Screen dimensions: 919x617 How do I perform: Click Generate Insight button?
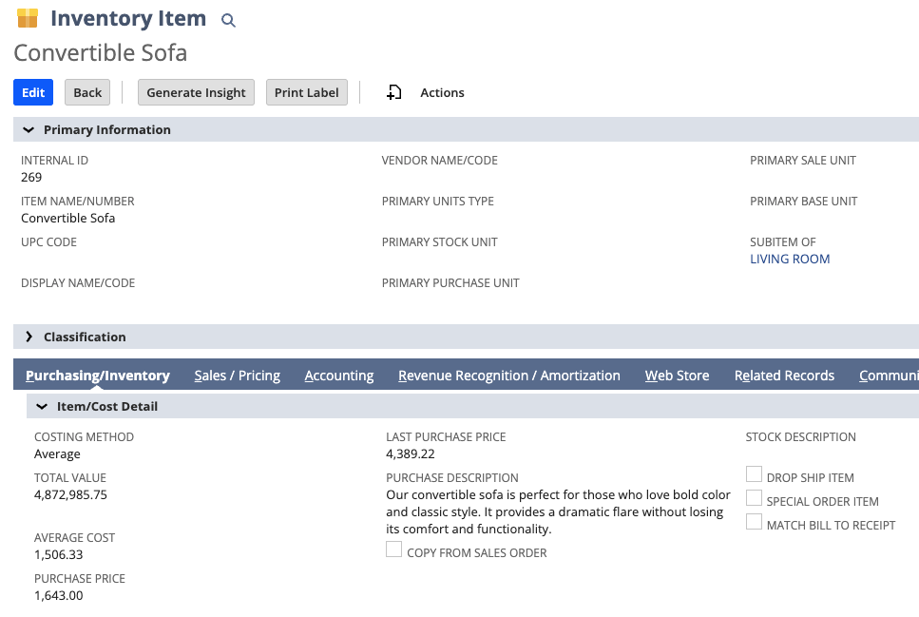click(196, 92)
